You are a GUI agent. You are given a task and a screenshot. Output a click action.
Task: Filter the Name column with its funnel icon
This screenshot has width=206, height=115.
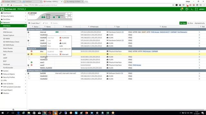click(45, 27)
